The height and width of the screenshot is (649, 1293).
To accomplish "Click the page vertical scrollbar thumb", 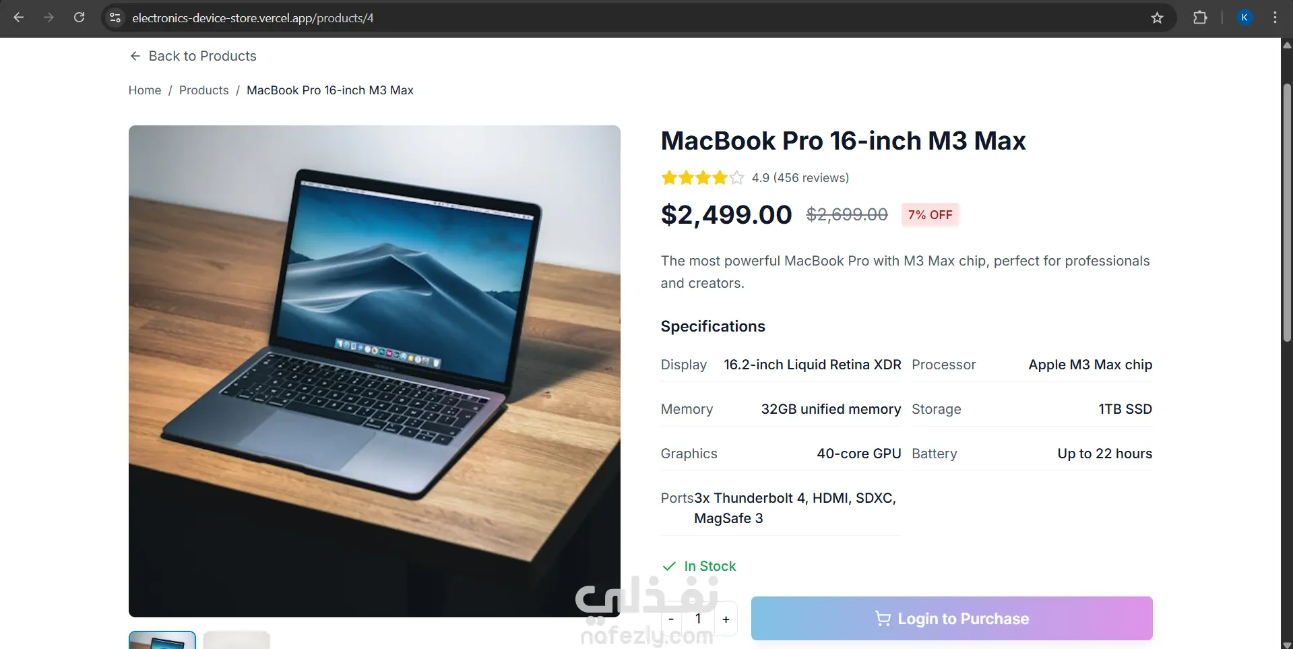I will pos(1286,212).
